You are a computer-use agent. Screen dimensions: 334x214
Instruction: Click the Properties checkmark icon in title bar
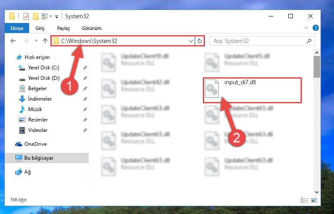tap(26, 16)
